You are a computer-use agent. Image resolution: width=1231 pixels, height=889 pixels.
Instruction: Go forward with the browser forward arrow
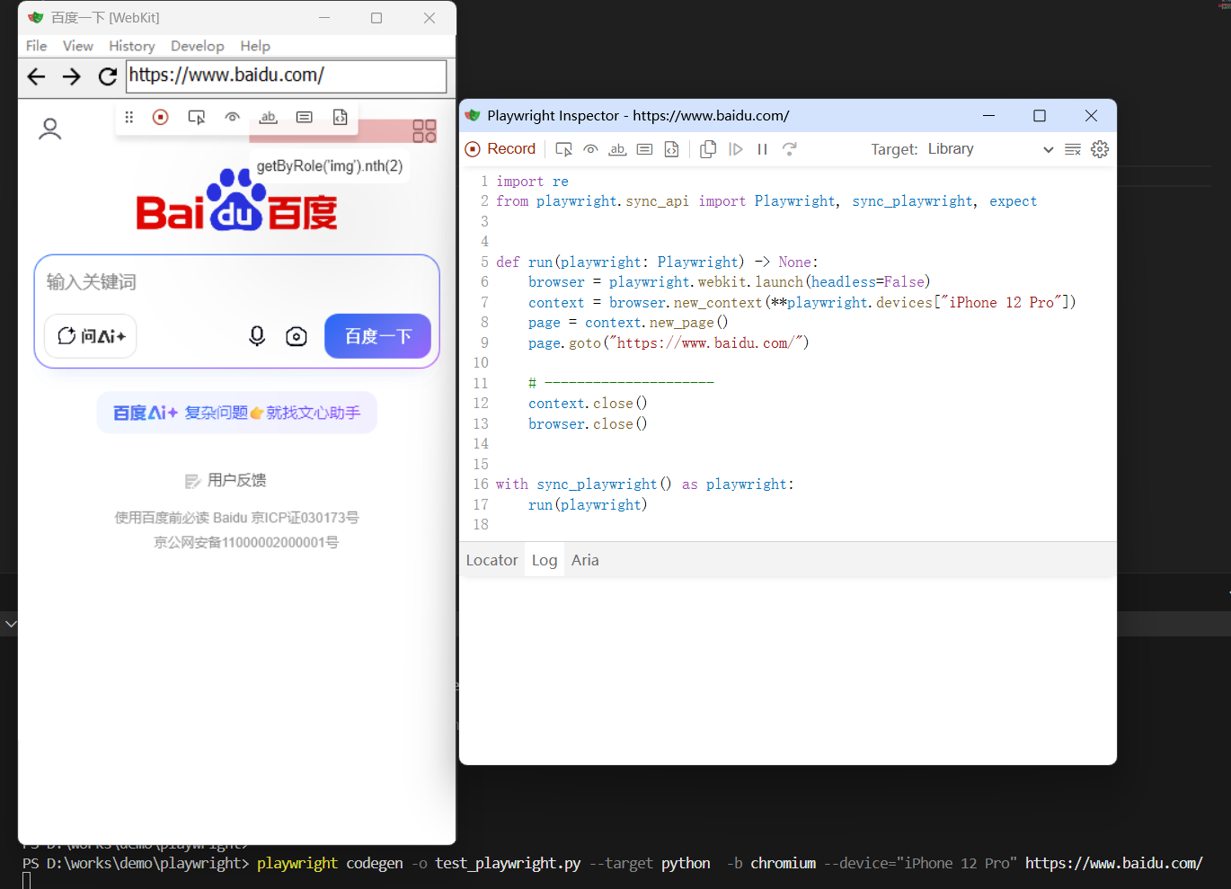point(72,76)
